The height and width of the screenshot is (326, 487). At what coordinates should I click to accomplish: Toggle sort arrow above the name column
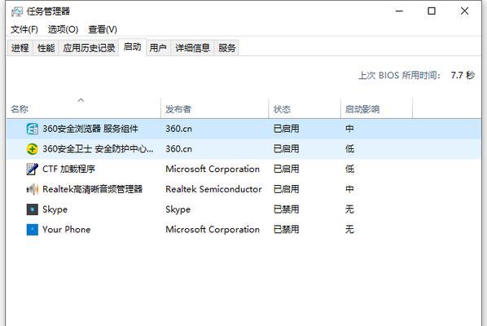point(81,100)
